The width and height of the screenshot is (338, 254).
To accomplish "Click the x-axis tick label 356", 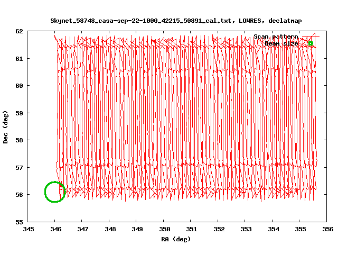I will click(328, 229).
